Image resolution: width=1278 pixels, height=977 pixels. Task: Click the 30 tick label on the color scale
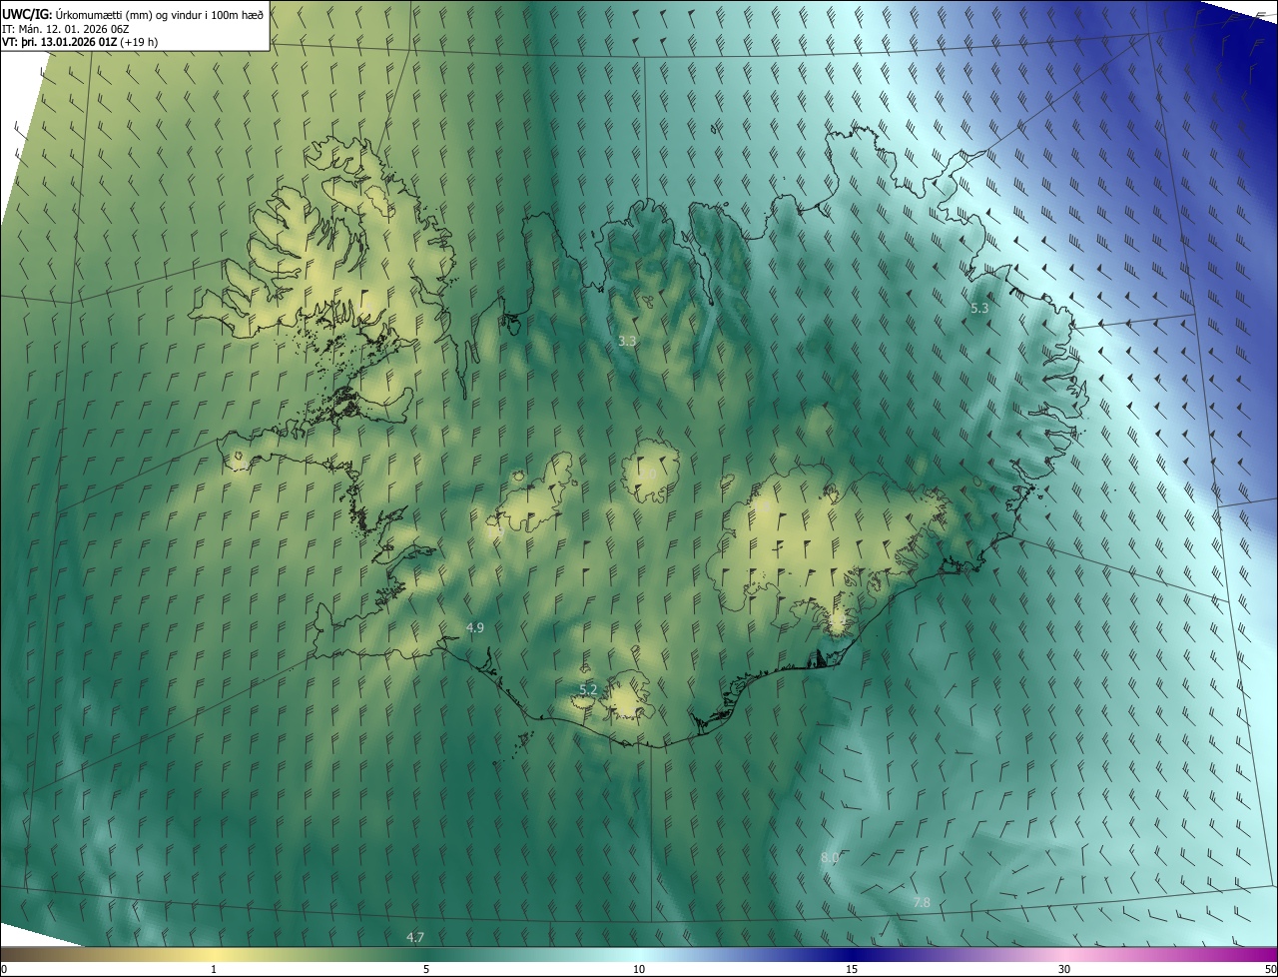pyautogui.click(x=1064, y=969)
